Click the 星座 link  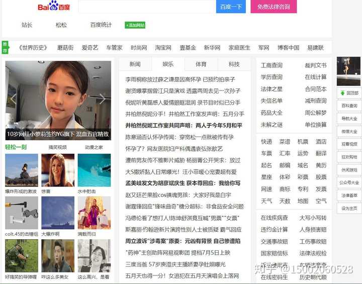pyautogui.click(x=266, y=177)
